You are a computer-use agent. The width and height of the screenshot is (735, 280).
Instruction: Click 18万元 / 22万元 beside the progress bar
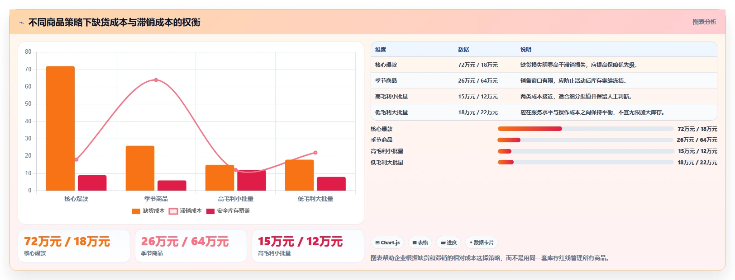pyautogui.click(x=697, y=163)
